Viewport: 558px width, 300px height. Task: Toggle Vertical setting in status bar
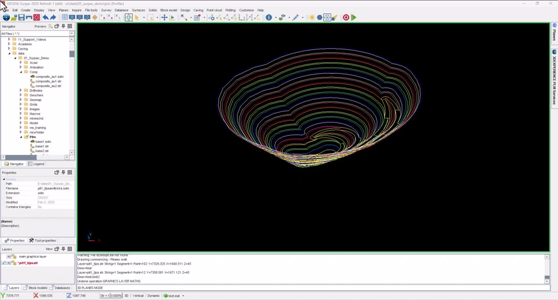(x=138, y=296)
